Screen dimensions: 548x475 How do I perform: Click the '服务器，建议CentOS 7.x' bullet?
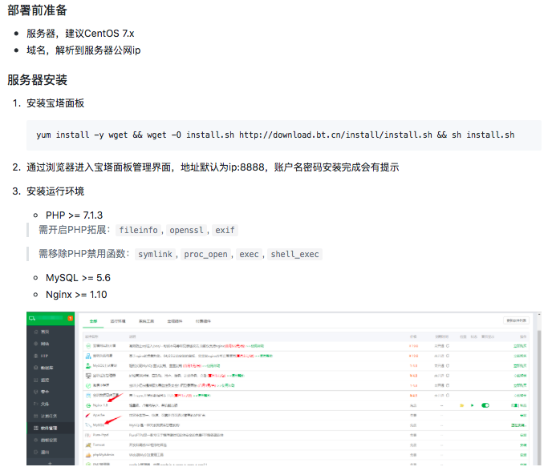tap(80, 34)
